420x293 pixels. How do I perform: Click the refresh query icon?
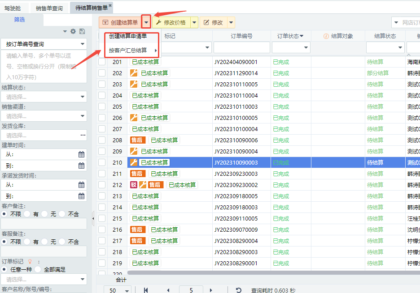[239, 290]
